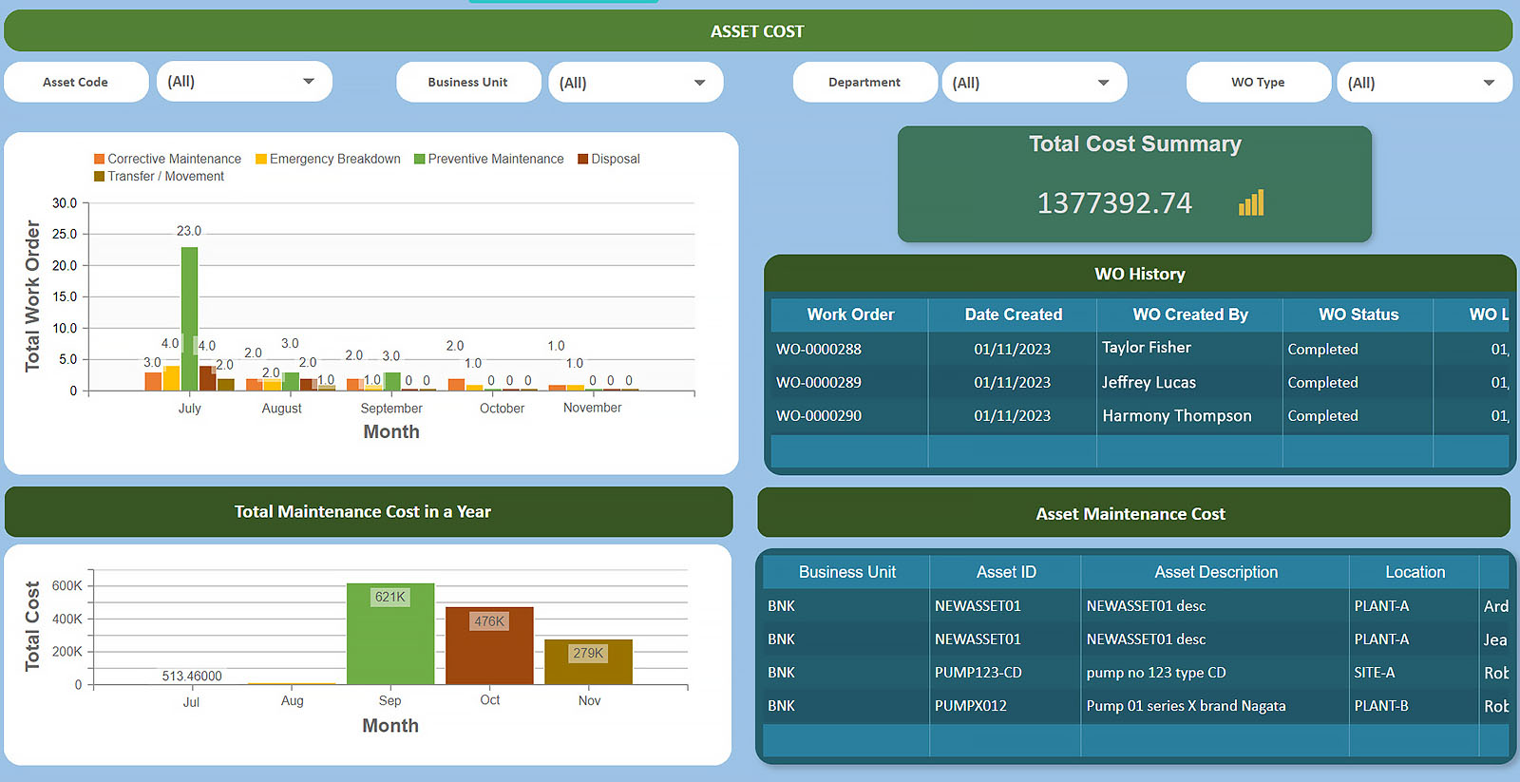Click the Harmony Thompson creator cell
This screenshot has width=1520, height=782.
(1176, 416)
